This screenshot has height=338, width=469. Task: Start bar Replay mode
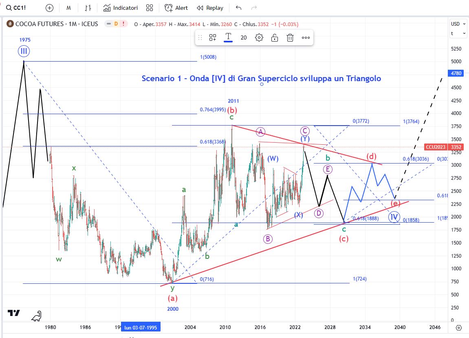click(x=210, y=8)
